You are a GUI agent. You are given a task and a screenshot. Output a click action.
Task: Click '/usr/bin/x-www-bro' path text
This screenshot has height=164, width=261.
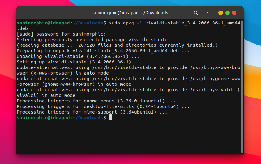point(215,67)
